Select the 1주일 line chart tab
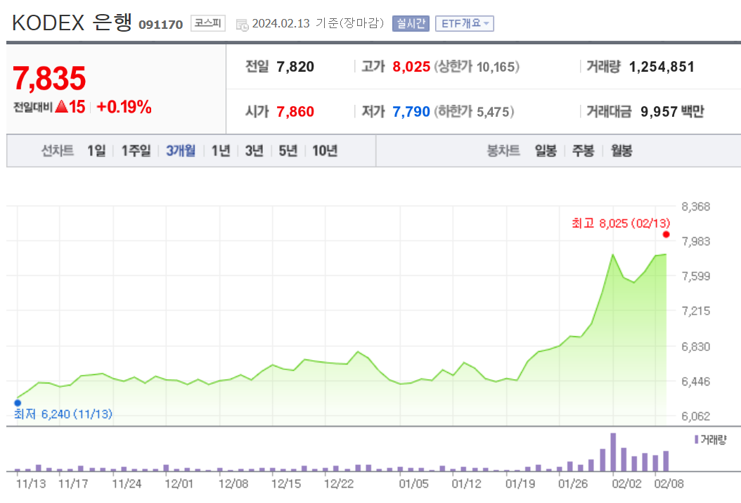 (136, 151)
